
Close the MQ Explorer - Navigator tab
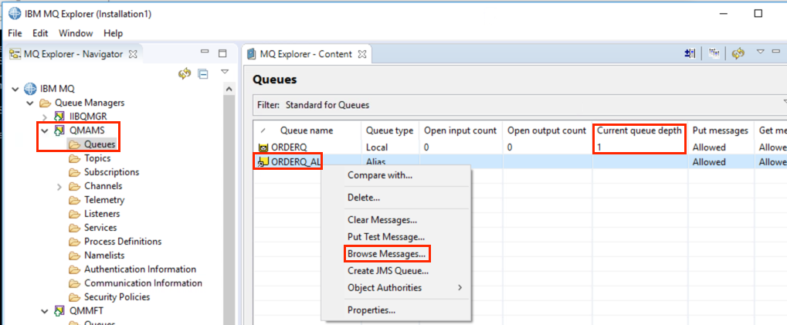pyautogui.click(x=133, y=54)
